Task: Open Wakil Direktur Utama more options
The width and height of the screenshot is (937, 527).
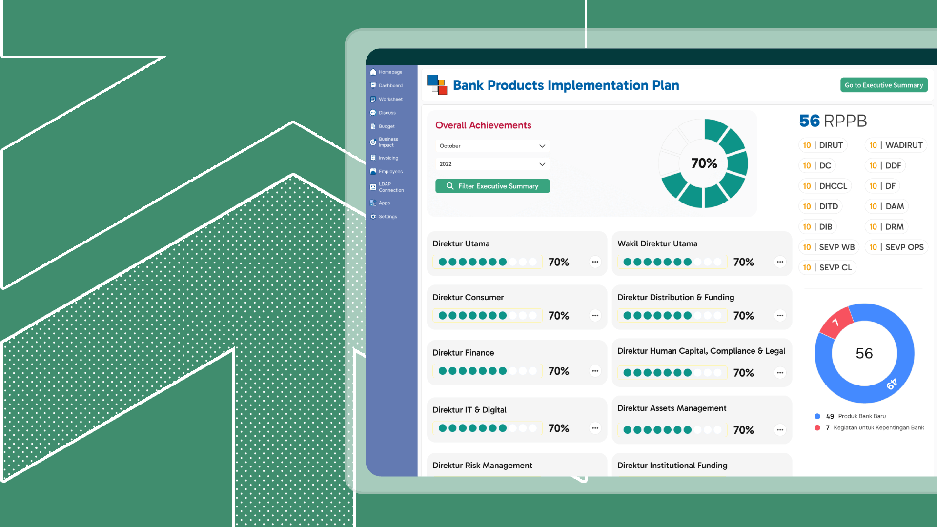Action: pyautogui.click(x=780, y=262)
